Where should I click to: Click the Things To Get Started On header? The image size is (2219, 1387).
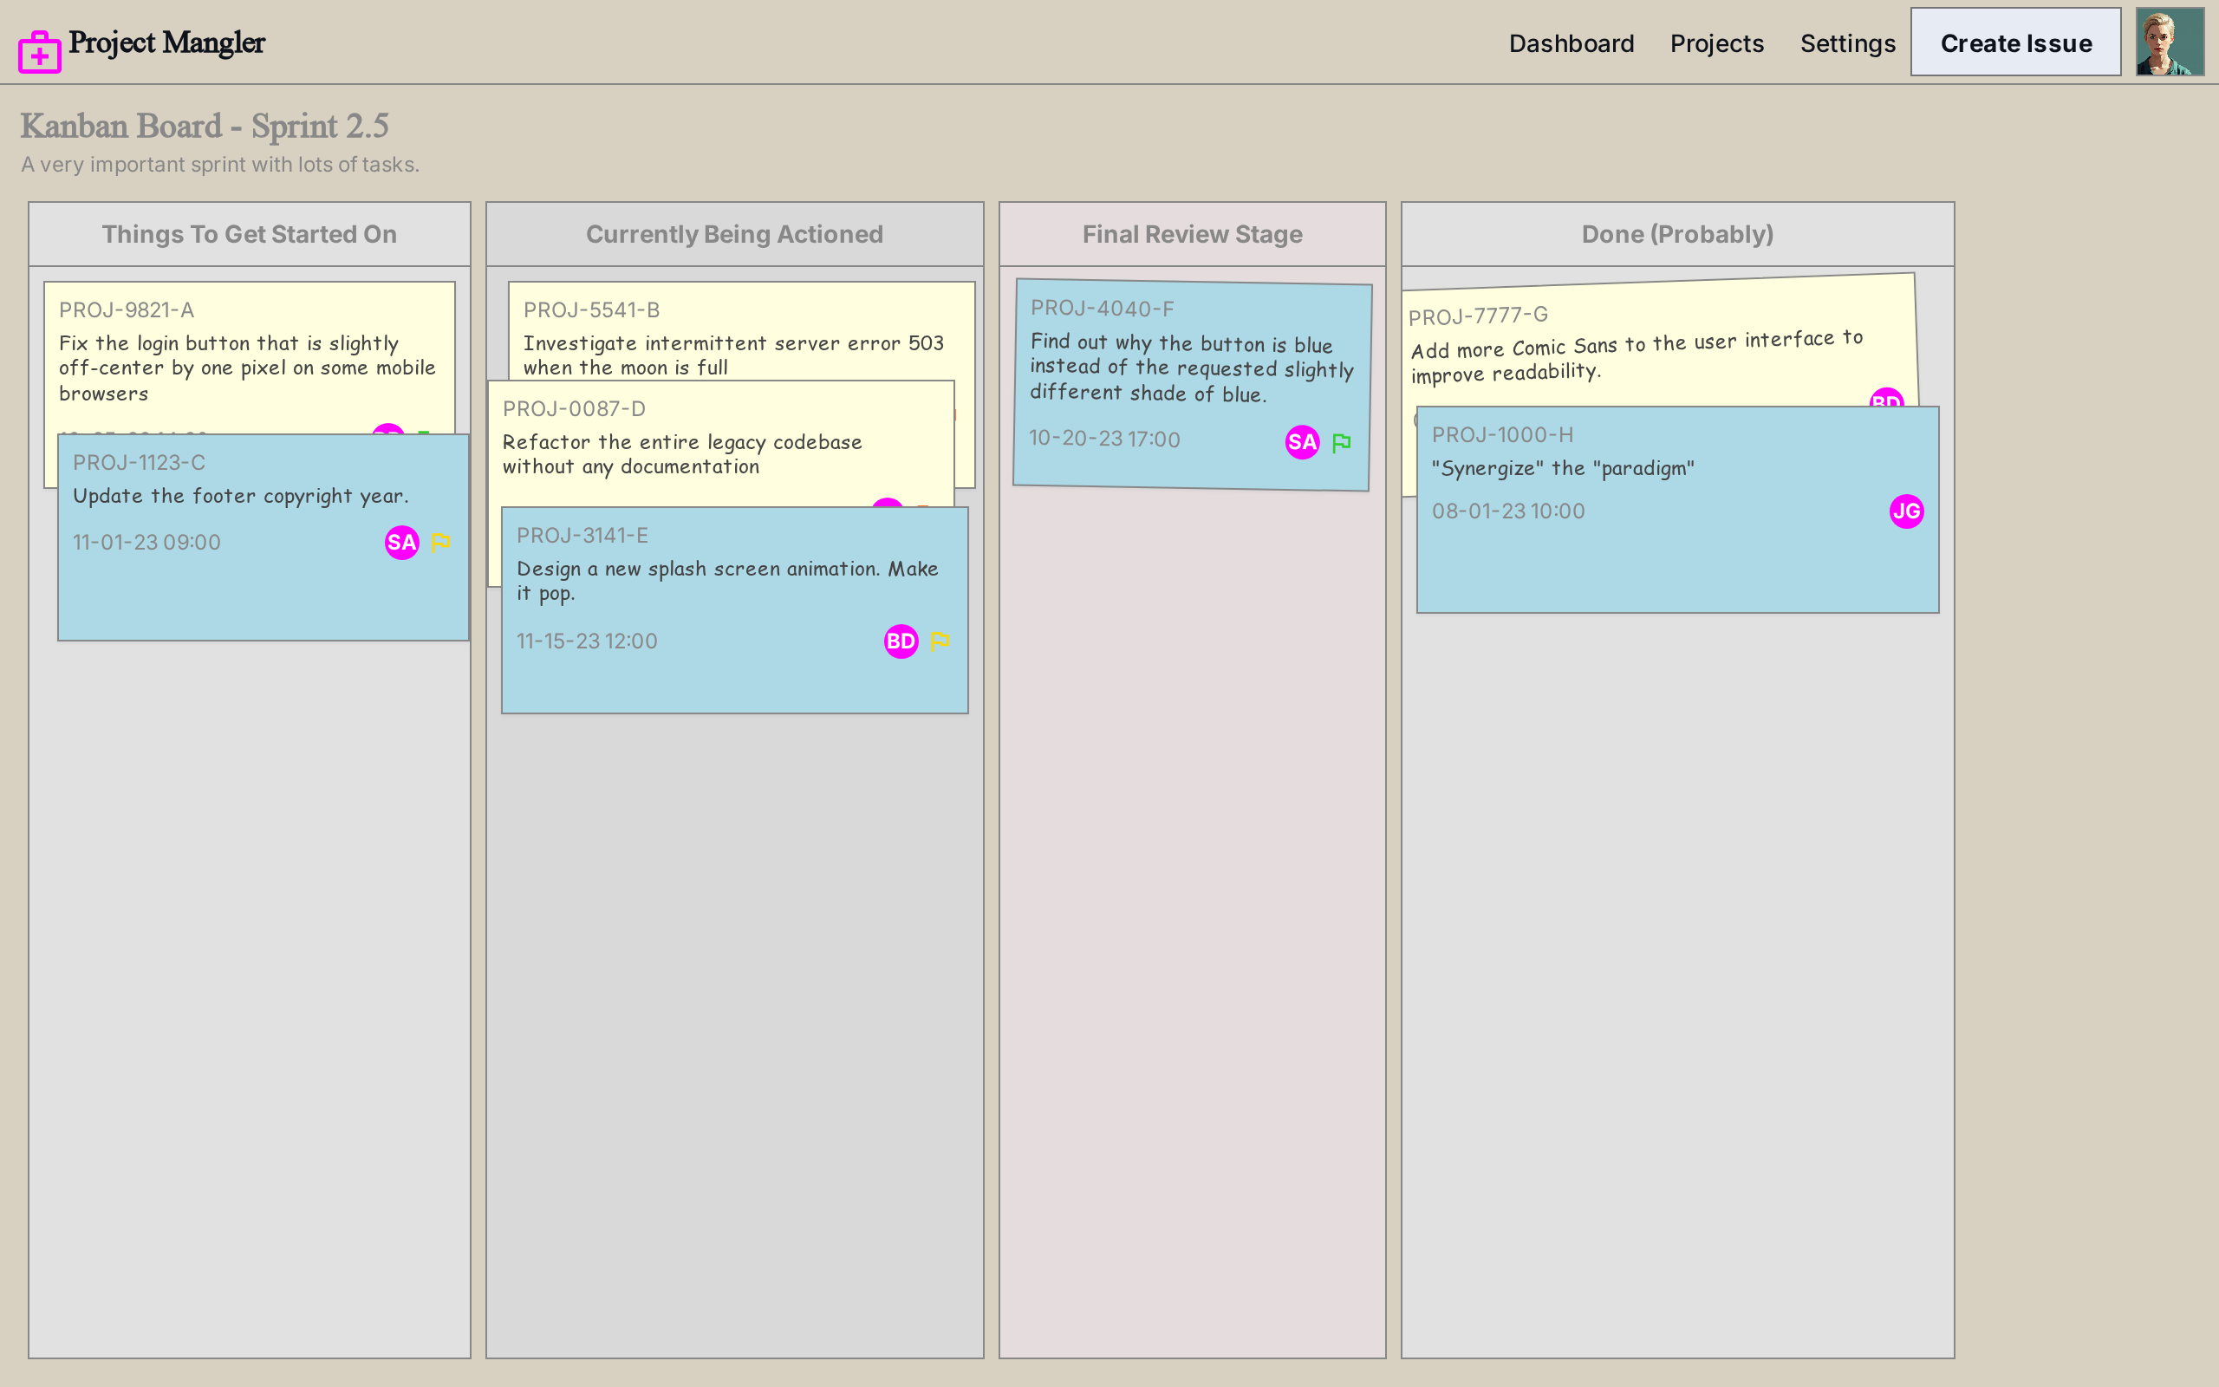[x=250, y=234]
